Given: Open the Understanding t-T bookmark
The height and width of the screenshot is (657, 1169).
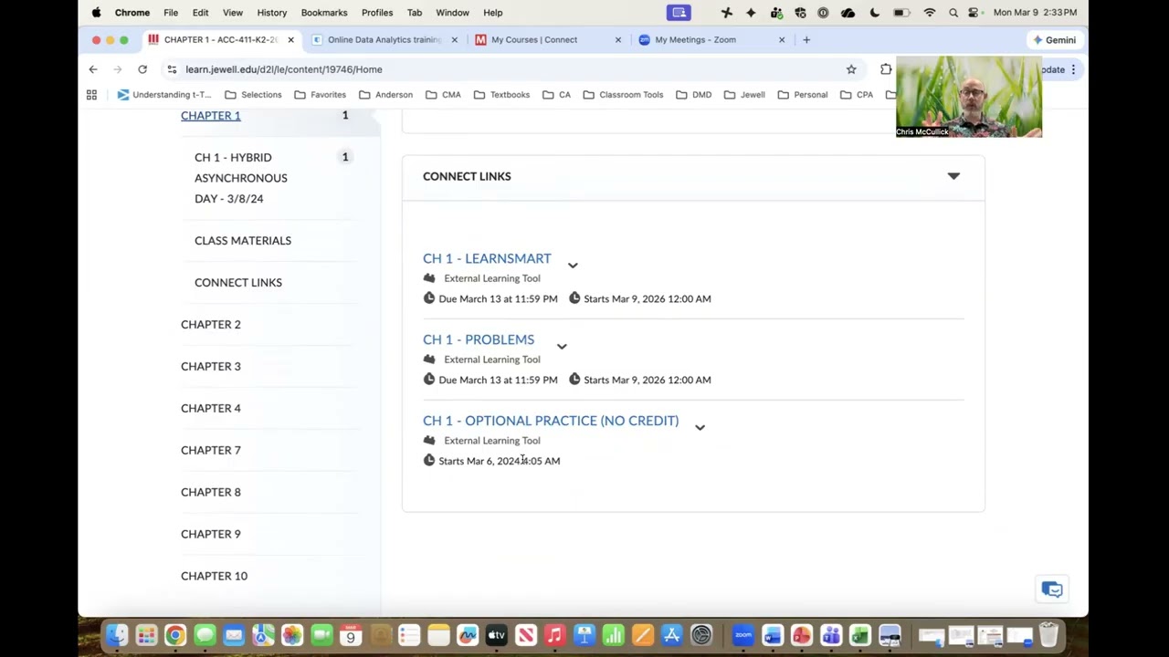Looking at the screenshot, I should 164,95.
